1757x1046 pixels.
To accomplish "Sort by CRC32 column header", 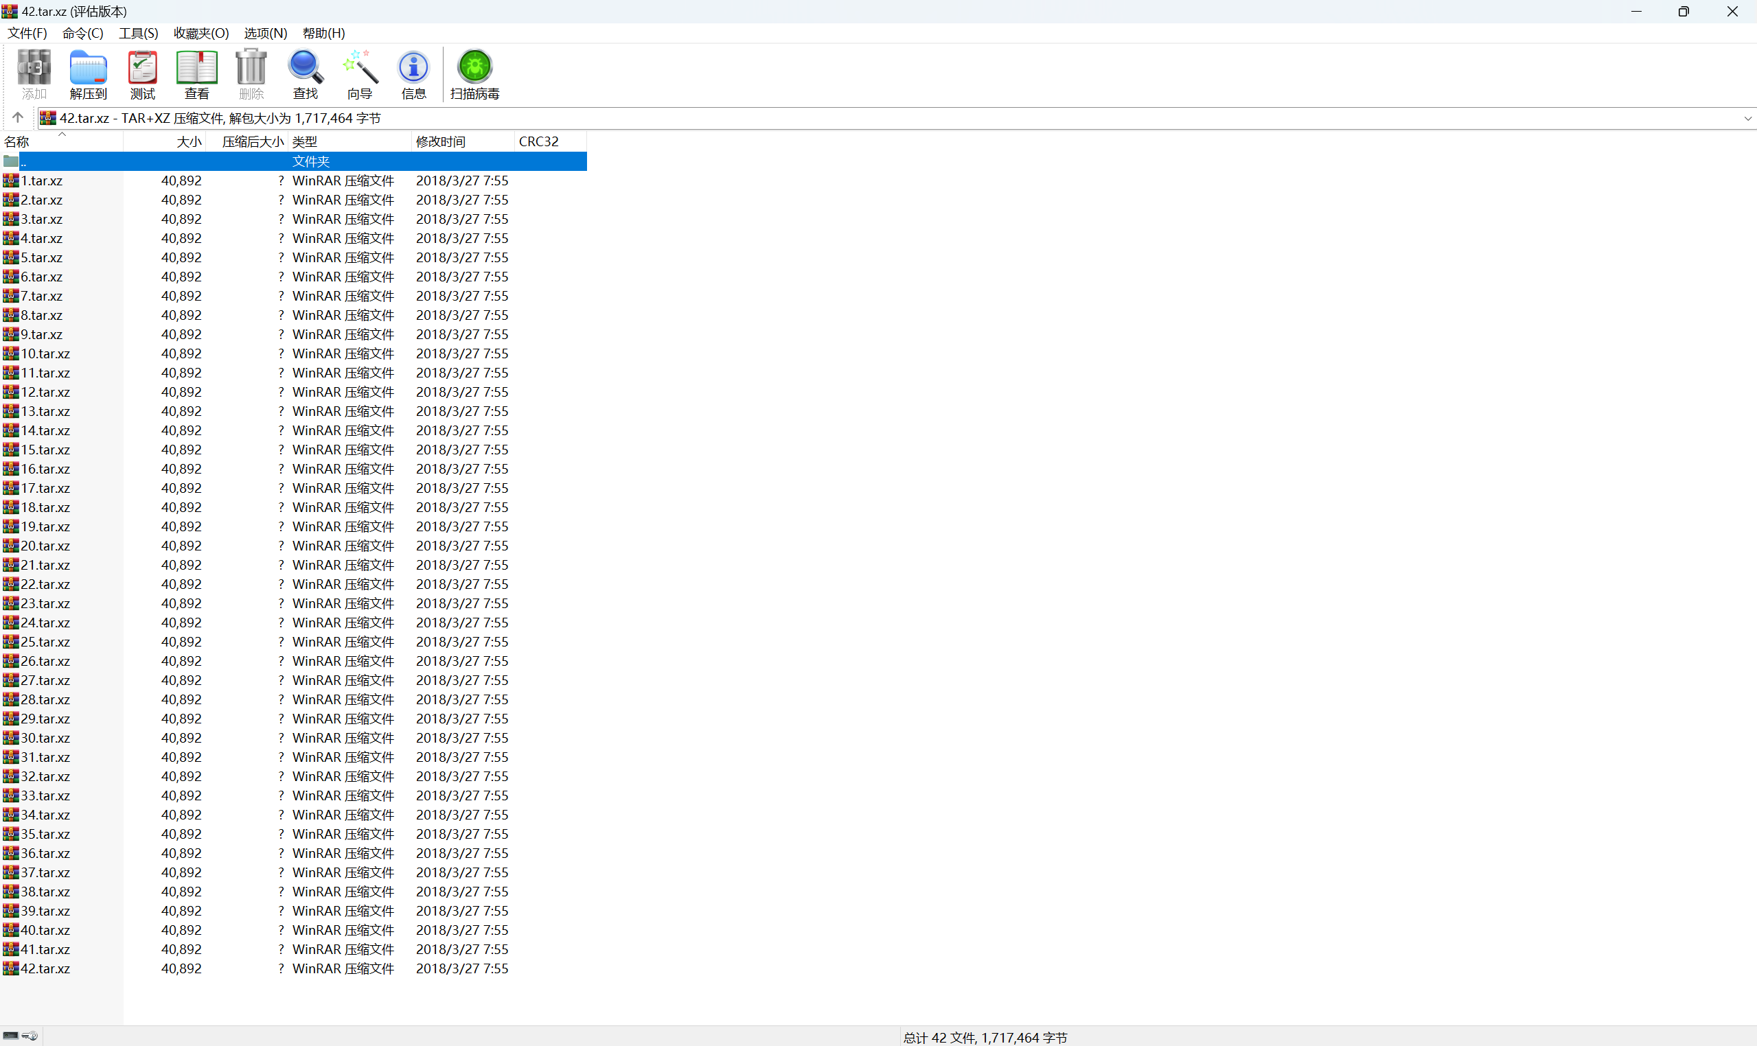I will [x=551, y=141].
